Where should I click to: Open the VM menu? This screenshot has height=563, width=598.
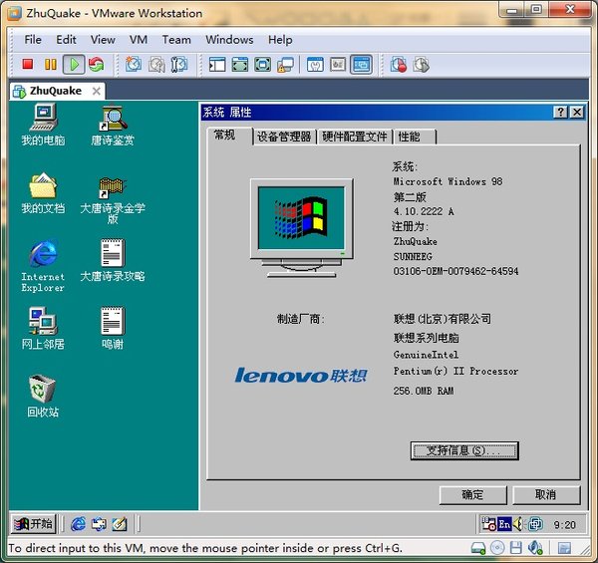[x=139, y=40]
